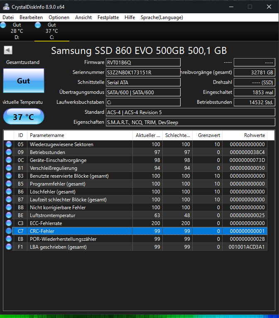The height and width of the screenshot is (318, 279).
Task: Minimize the CrystalDiskInfo window
Action: [231, 7]
